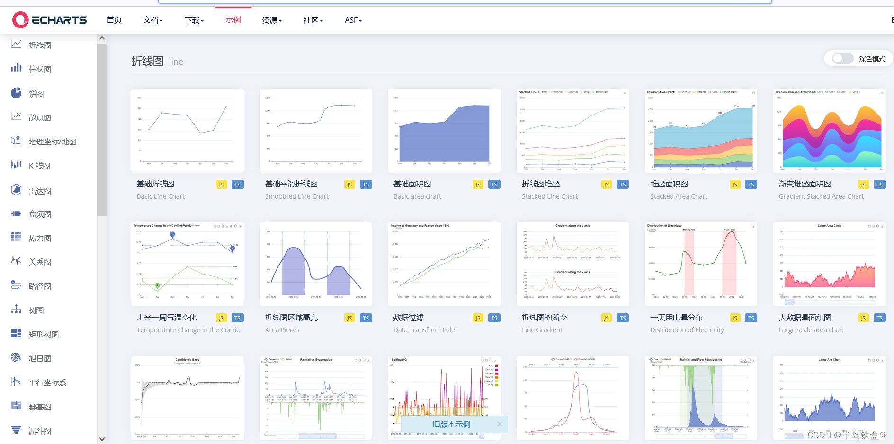
Task: Expand the 下载 dropdown menu
Action: click(x=194, y=20)
